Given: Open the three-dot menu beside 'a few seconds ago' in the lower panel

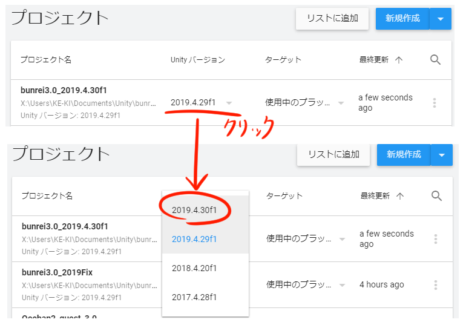Looking at the screenshot, I should [435, 239].
